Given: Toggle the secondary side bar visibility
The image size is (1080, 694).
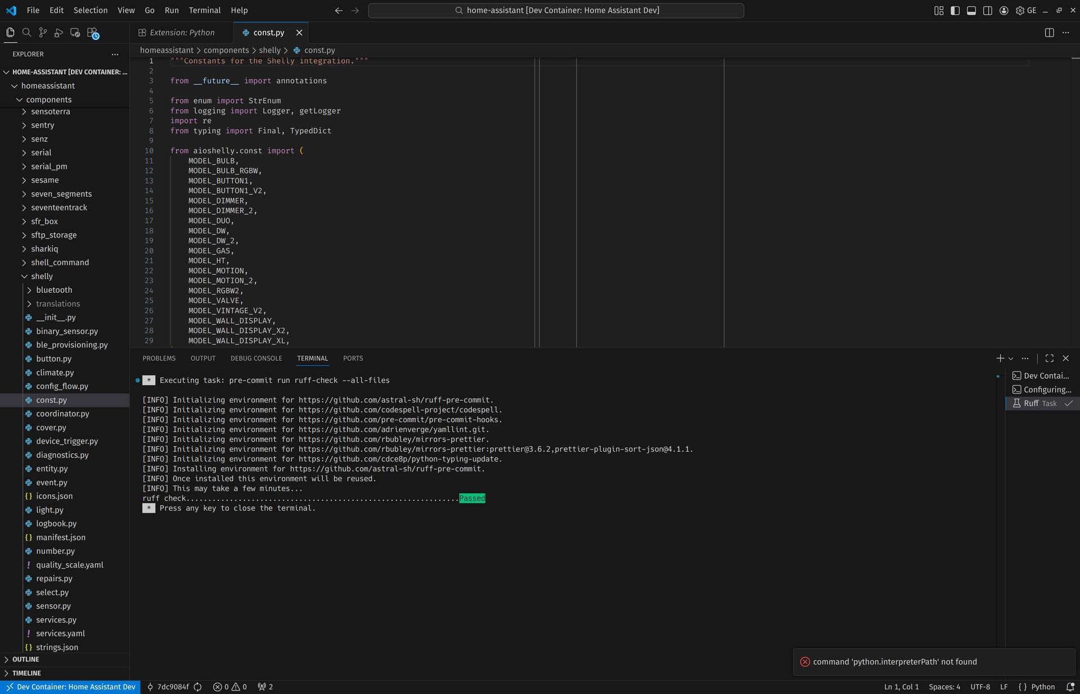Looking at the screenshot, I should click(988, 10).
